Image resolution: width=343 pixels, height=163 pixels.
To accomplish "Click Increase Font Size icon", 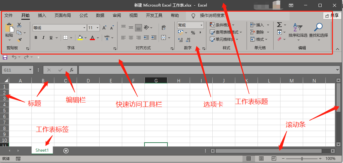I will (x=104, y=28).
